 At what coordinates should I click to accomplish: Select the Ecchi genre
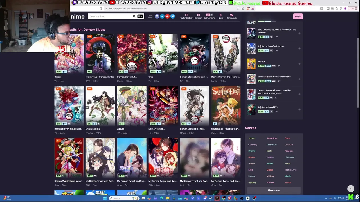tap(269, 151)
